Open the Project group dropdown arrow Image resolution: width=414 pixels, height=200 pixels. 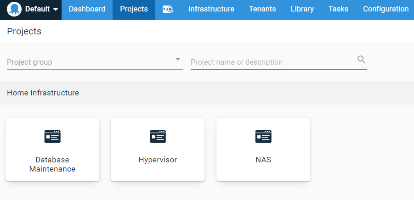point(177,60)
